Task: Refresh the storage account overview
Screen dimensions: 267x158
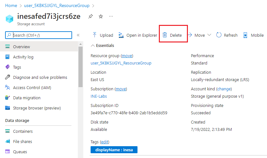Action: (227, 35)
